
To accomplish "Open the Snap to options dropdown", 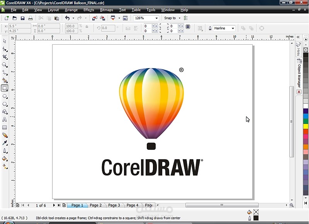I will 179,18.
